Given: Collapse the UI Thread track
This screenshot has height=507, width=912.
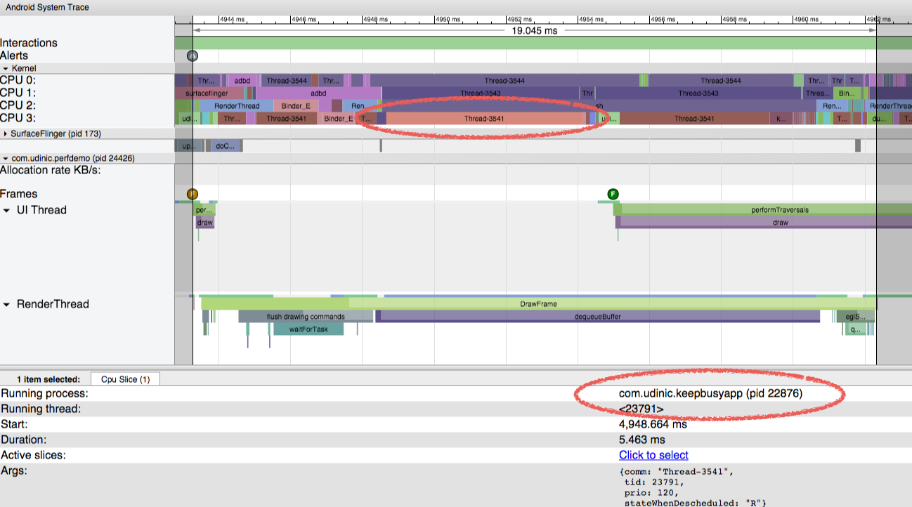Looking at the screenshot, I should (7, 210).
